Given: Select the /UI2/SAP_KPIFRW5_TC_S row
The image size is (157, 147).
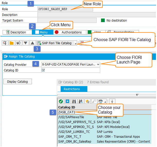Looking at the screenshot, I should click(x=105, y=122).
